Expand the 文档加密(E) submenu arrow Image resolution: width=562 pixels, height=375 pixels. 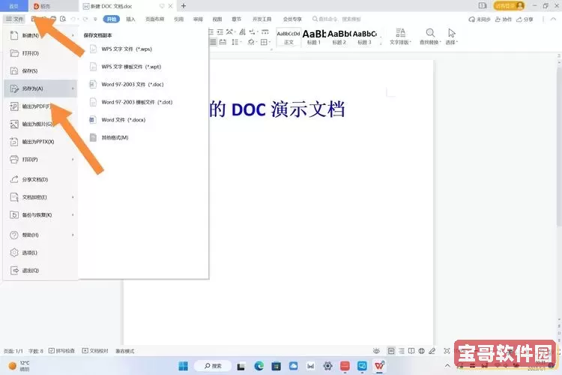point(73,197)
